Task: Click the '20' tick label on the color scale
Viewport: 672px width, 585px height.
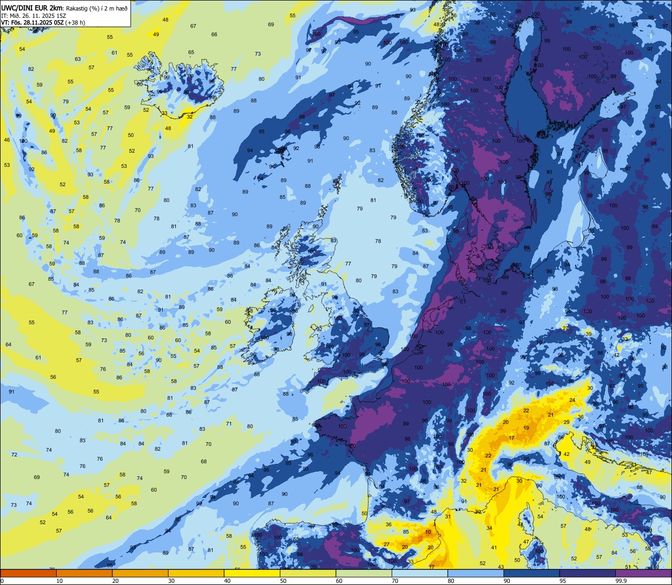Action: pyautogui.click(x=115, y=581)
